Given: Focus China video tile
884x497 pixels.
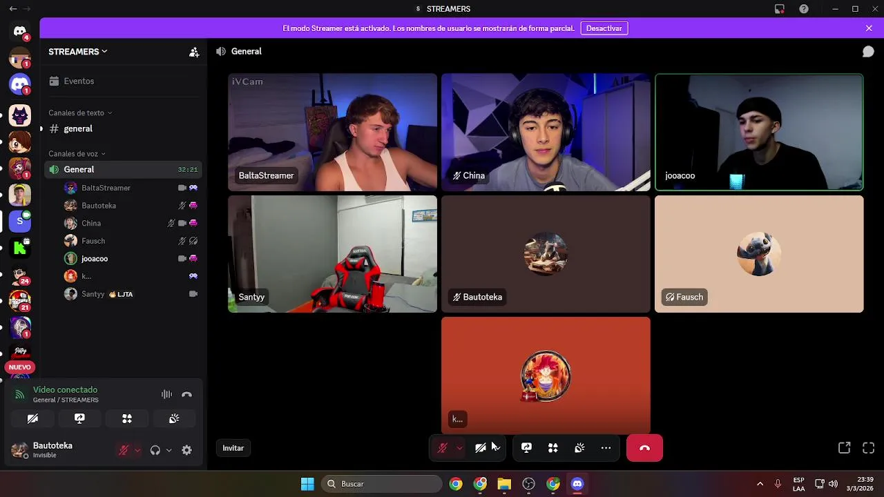Looking at the screenshot, I should point(546,132).
